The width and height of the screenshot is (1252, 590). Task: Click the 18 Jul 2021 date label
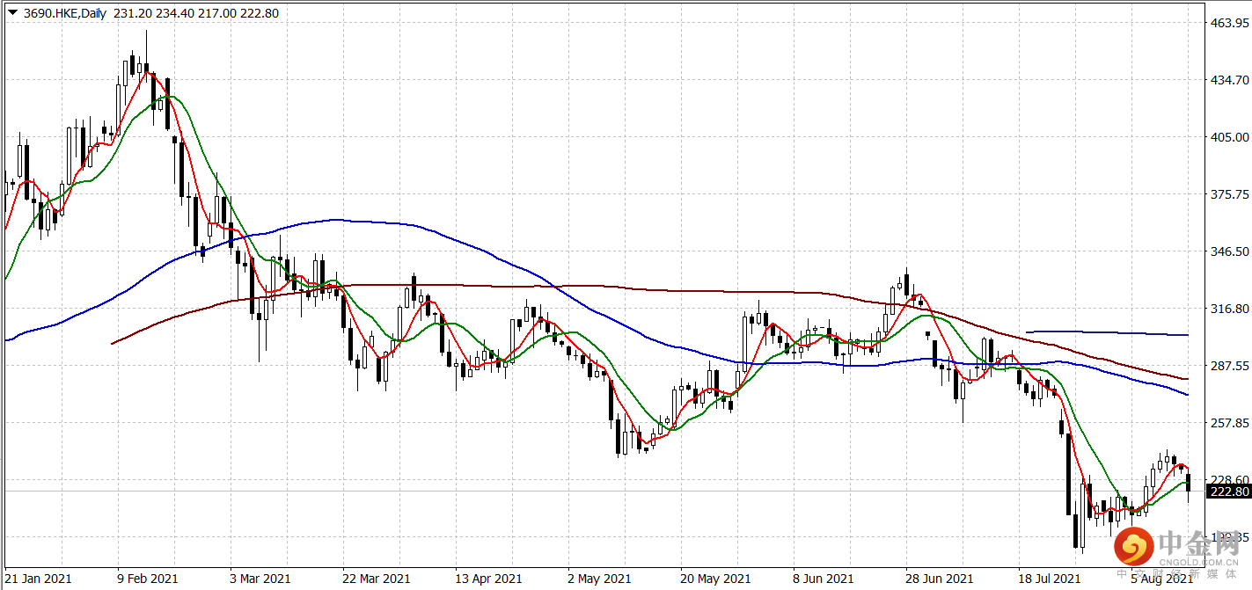[1051, 579]
